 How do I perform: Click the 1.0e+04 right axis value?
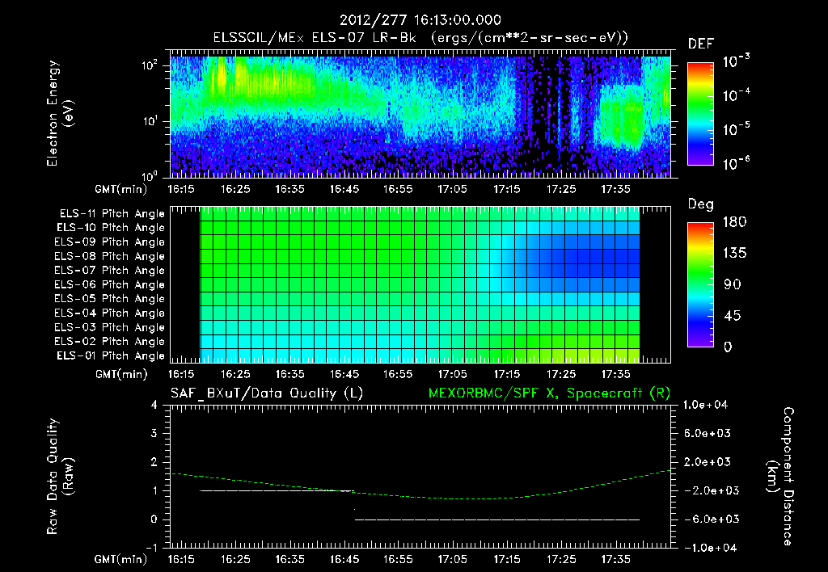pyautogui.click(x=705, y=406)
